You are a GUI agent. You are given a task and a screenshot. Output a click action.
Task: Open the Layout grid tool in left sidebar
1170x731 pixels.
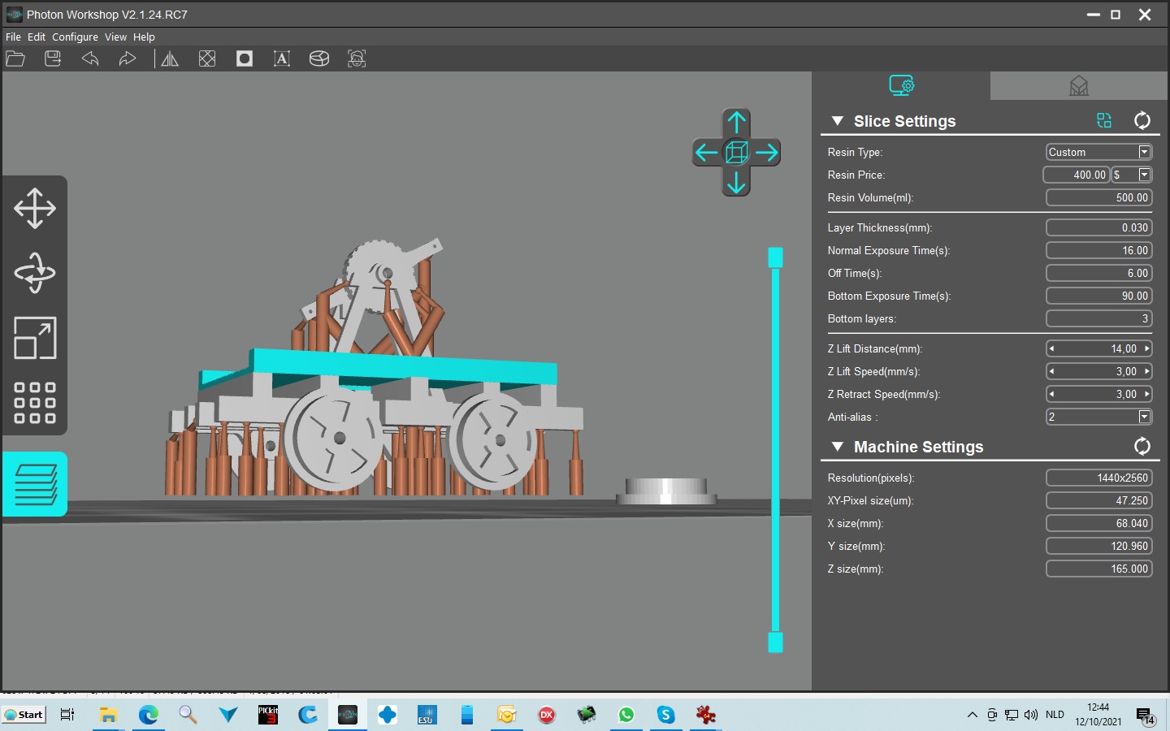[35, 403]
